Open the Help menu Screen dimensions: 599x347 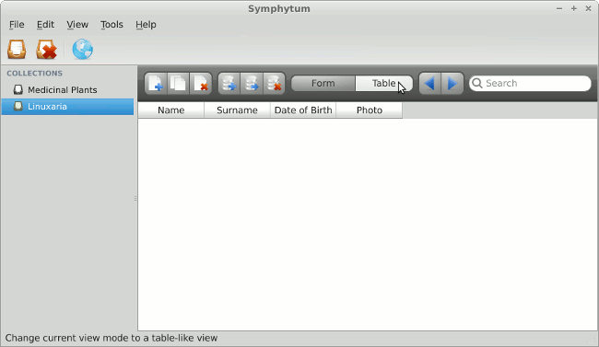[x=146, y=25]
